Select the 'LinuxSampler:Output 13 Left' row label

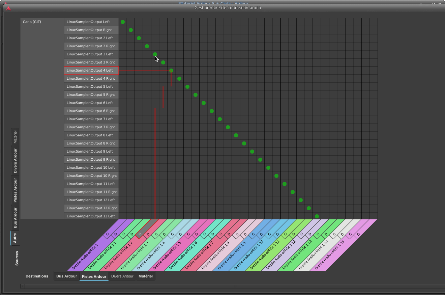(x=91, y=216)
